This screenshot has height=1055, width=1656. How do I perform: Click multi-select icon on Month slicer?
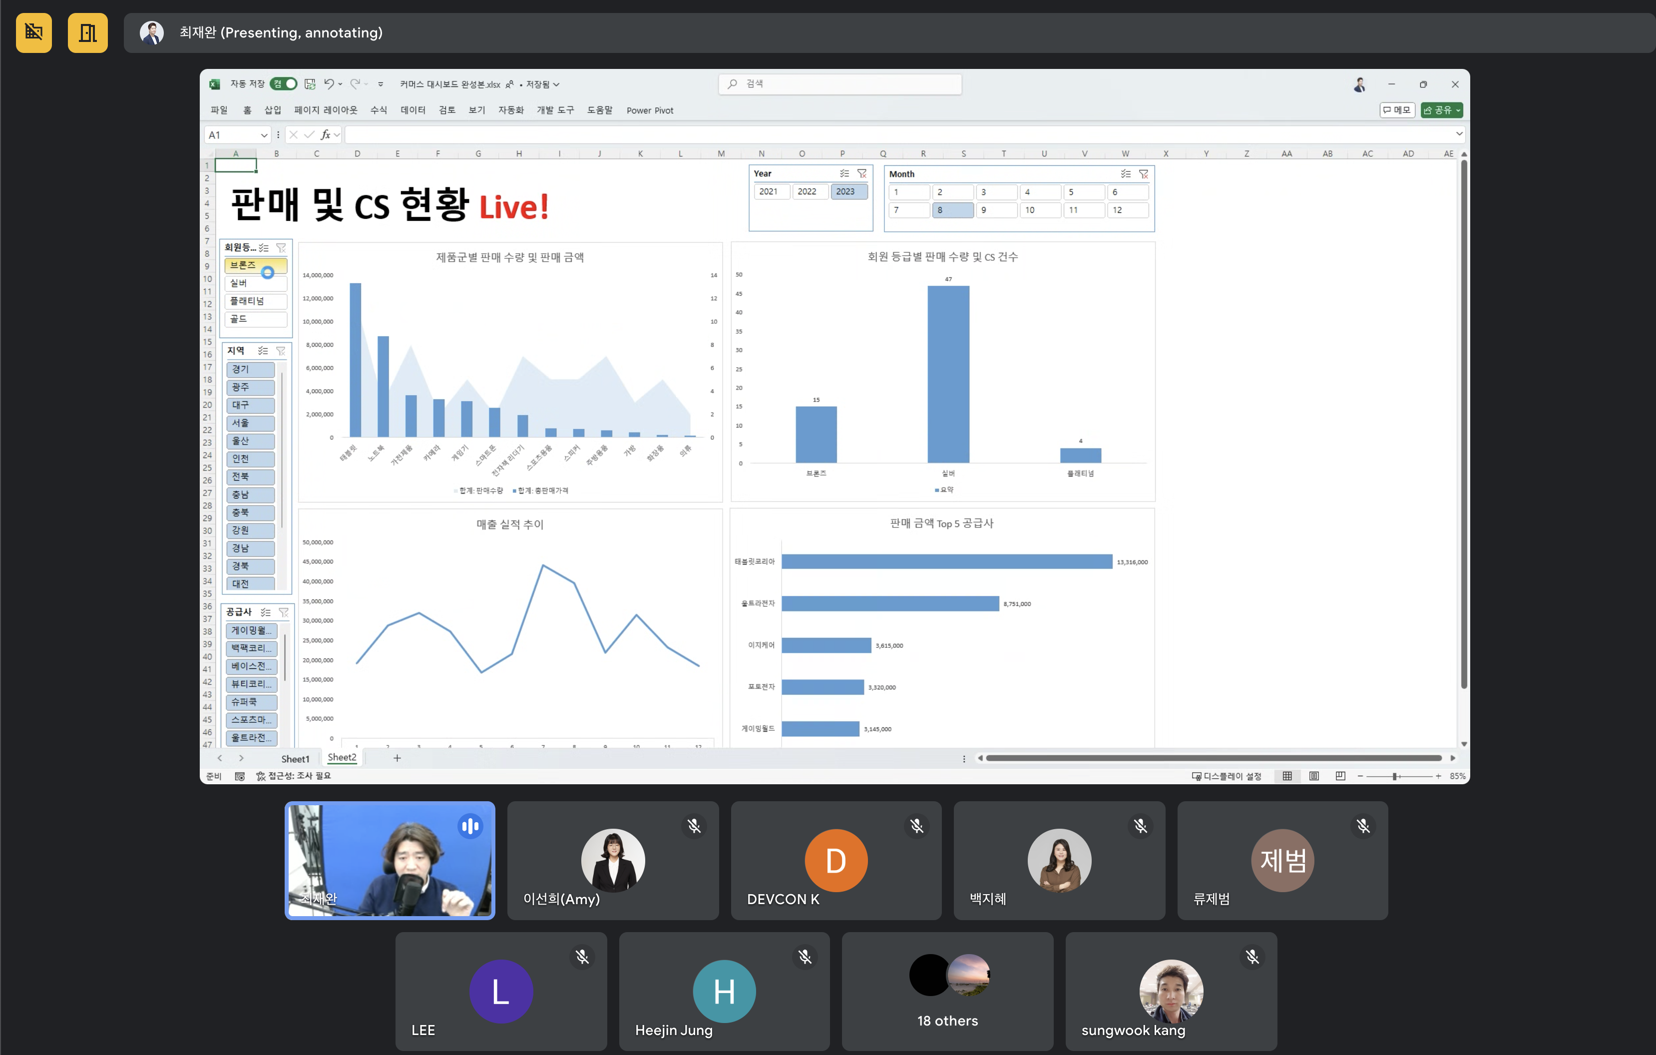[x=1125, y=174]
